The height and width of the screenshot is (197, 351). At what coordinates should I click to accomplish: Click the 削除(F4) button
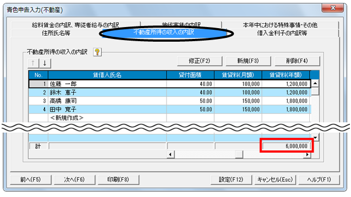tap(297, 61)
